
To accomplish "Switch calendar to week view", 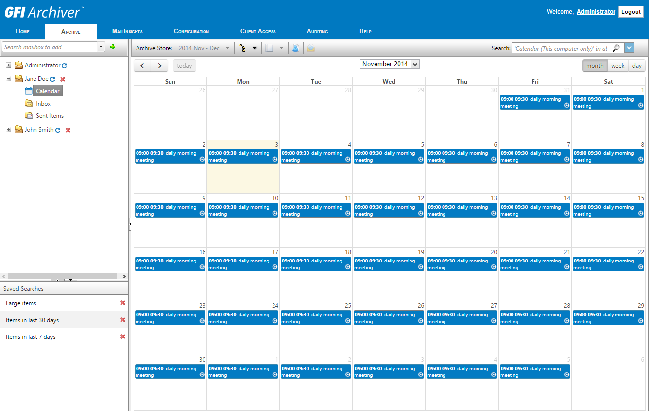I will click(x=617, y=66).
